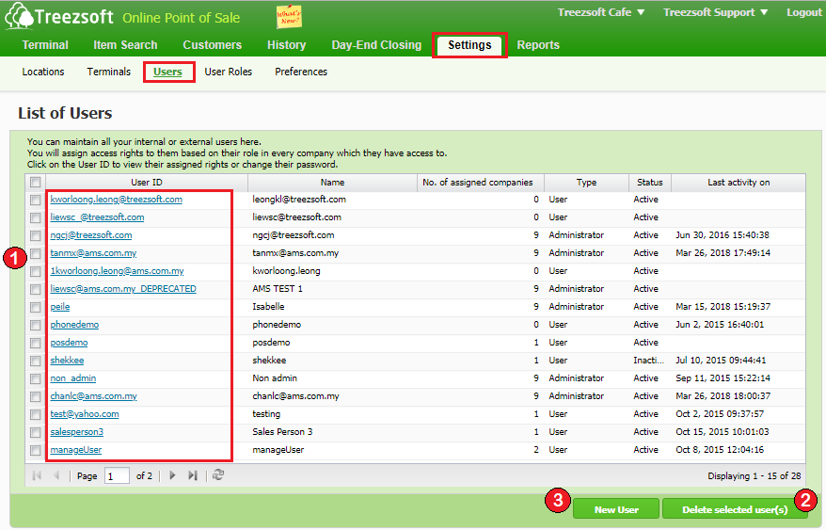Open the non_admin user link
The height and width of the screenshot is (530, 826).
point(73,378)
